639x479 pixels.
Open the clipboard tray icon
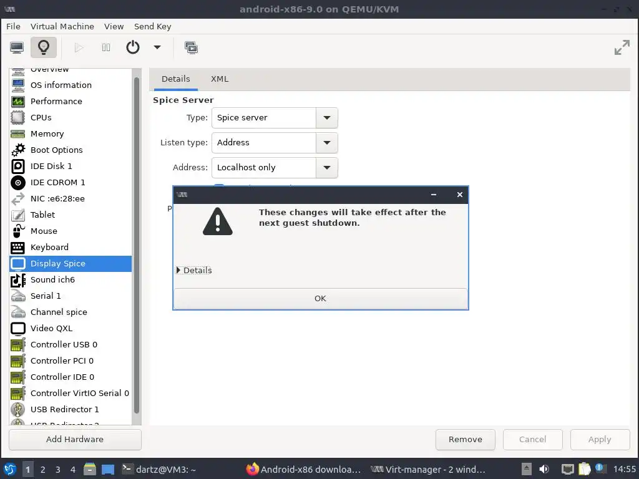(x=584, y=469)
